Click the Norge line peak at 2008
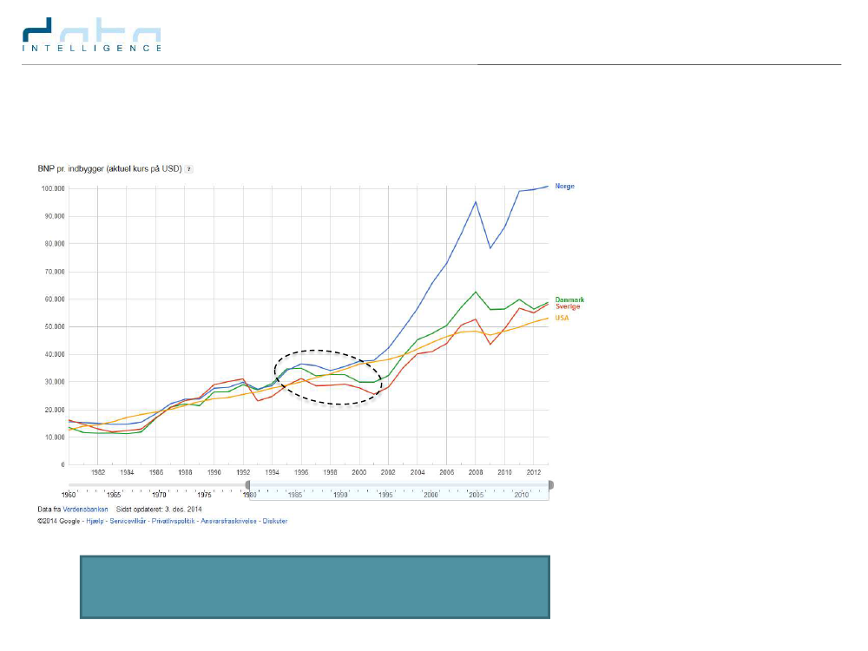This screenshot has width=868, height=651. click(x=476, y=201)
